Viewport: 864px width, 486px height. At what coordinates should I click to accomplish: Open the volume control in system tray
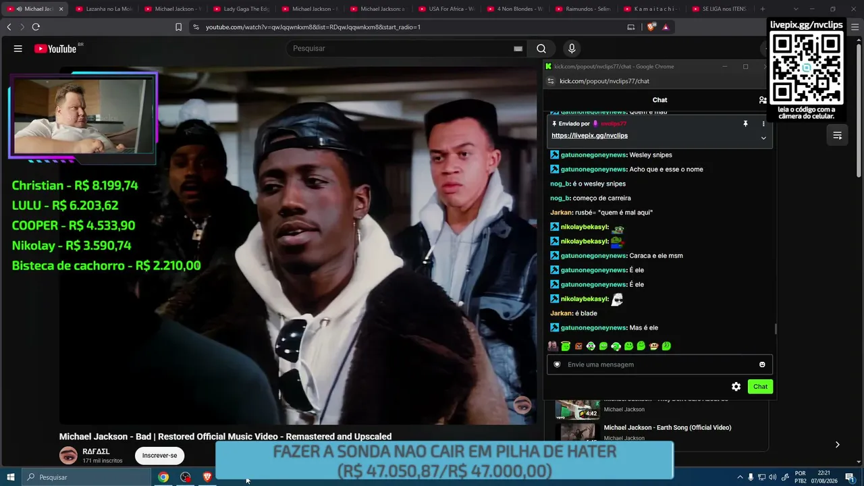click(x=773, y=477)
